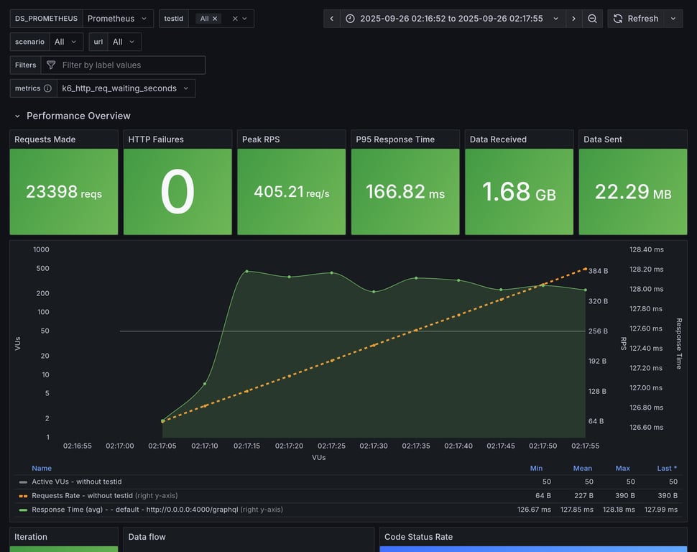697x552 pixels.
Task: Click the orange Requests Rate color swatch
Action: click(x=23, y=496)
